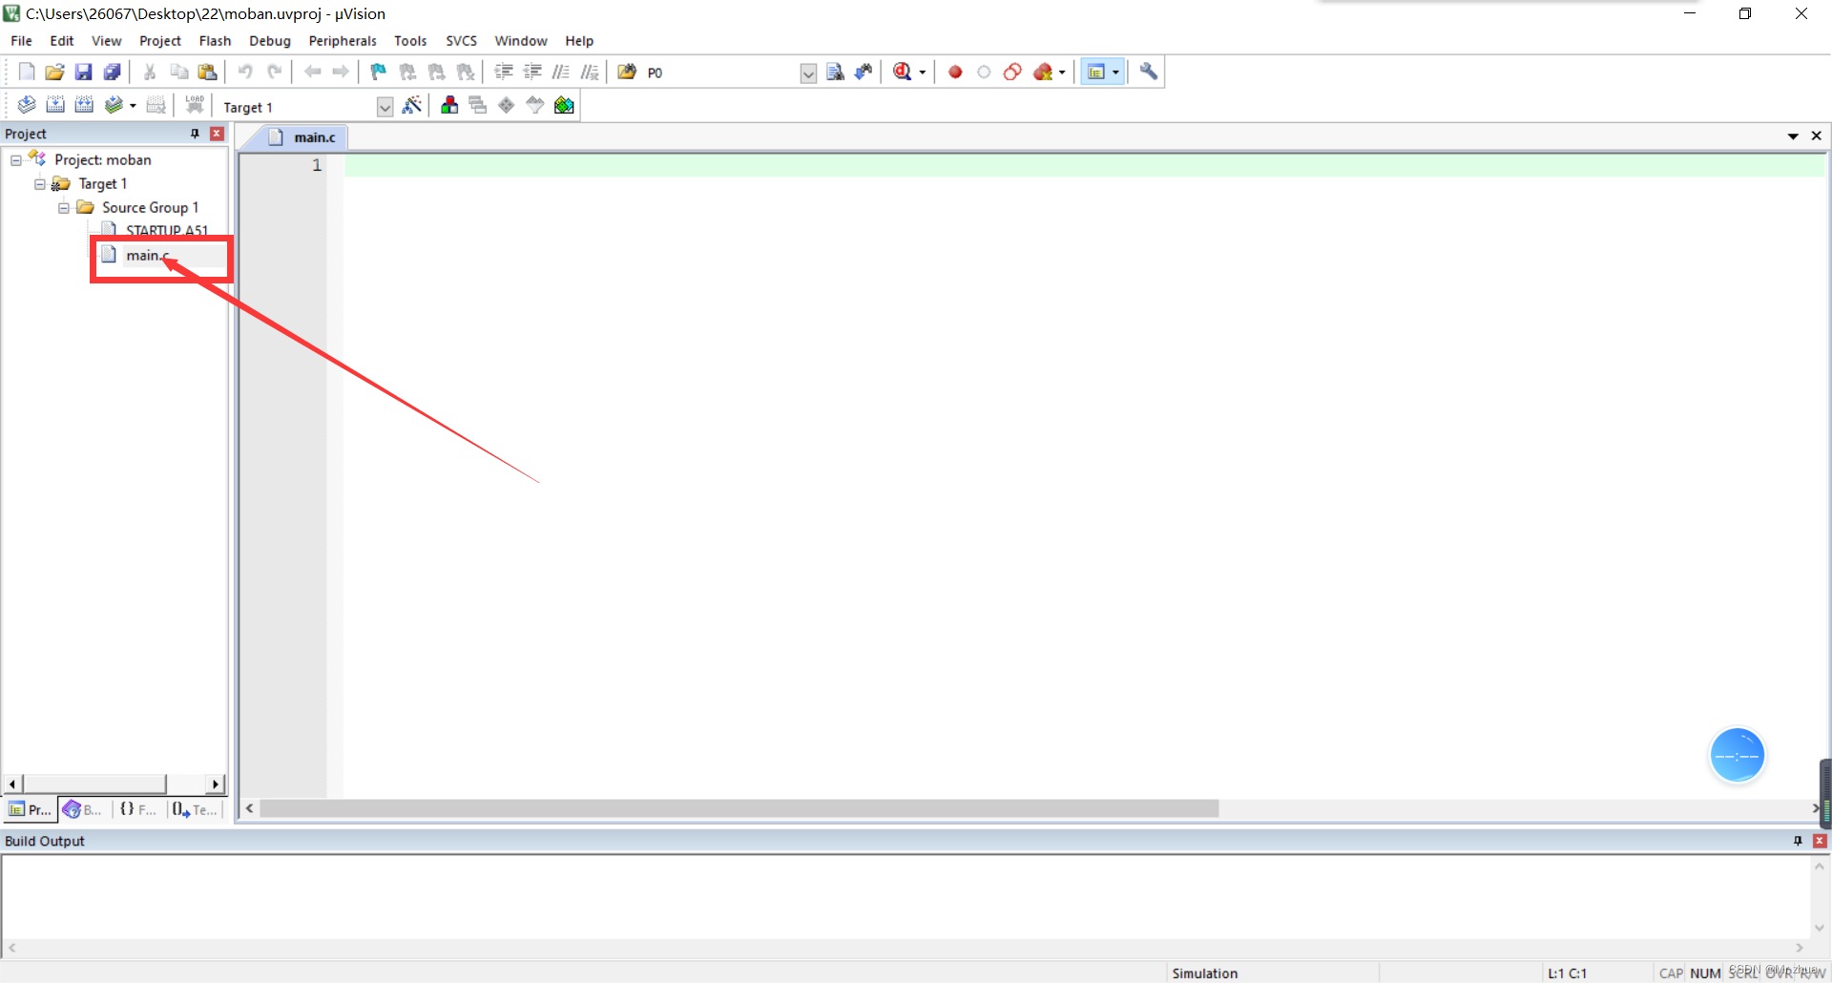Disable all breakpoints with the double-circle icon
The height and width of the screenshot is (983, 1832).
(1012, 72)
